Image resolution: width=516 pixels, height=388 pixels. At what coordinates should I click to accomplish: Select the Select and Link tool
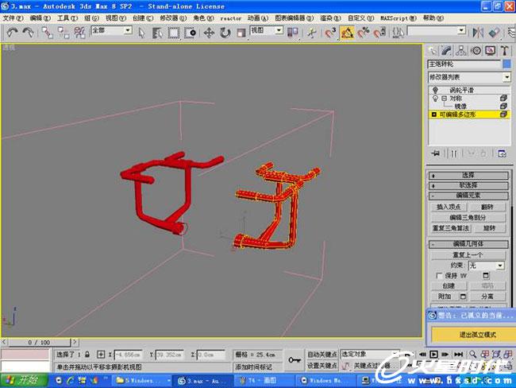(x=47, y=33)
